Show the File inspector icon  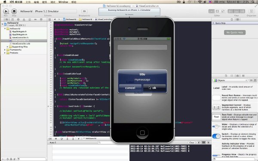[x=232, y=19]
